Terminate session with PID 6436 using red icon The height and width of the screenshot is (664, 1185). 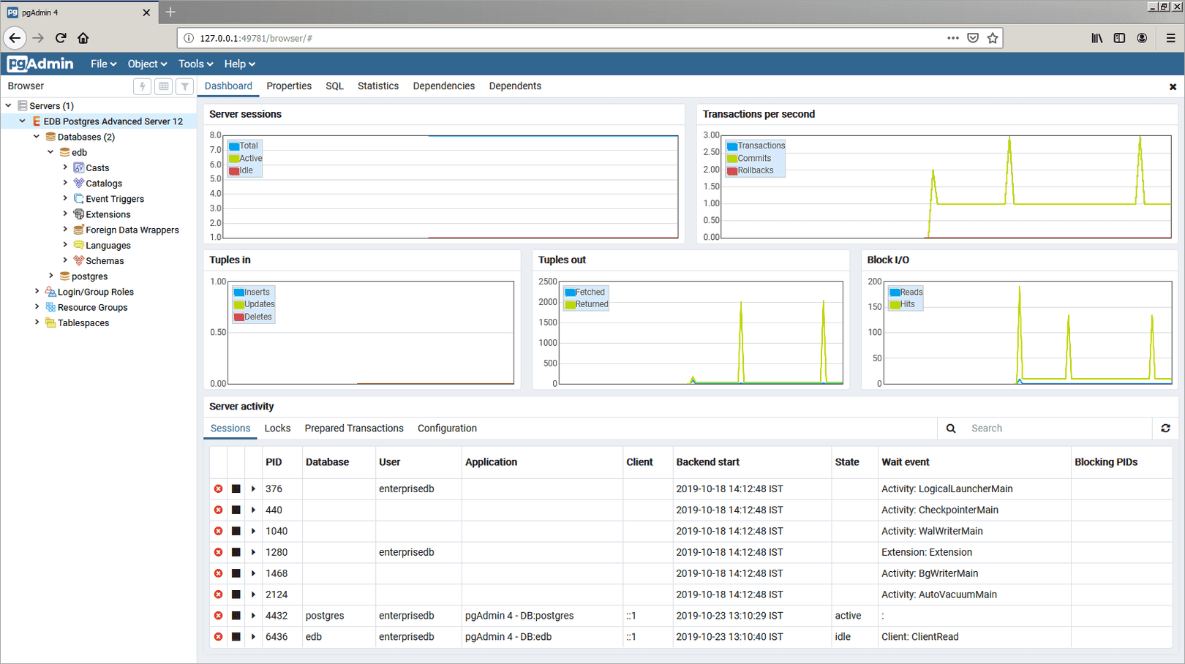tap(218, 637)
